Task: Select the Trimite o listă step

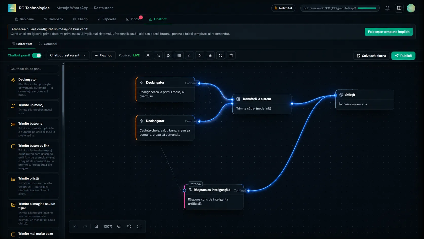Action: (x=33, y=186)
